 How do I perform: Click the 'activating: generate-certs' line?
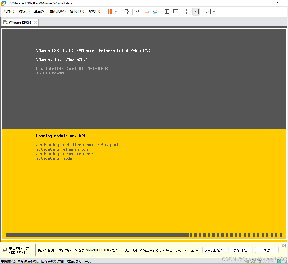coord(65,154)
